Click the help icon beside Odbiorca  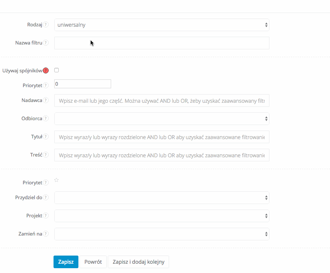[x=46, y=118]
